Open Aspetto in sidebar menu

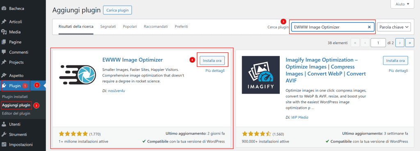(16, 76)
